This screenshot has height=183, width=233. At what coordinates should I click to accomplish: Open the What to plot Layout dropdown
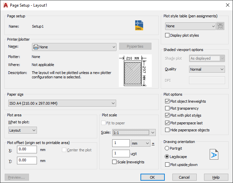(23, 130)
